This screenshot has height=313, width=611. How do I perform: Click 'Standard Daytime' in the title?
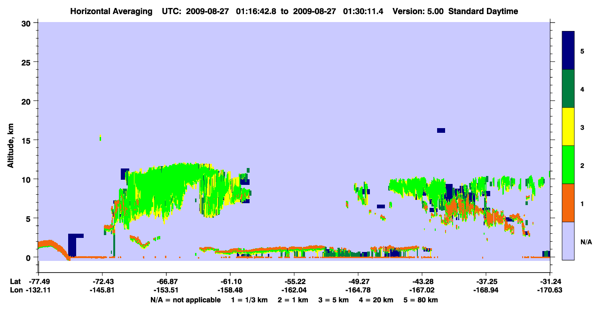(x=483, y=11)
